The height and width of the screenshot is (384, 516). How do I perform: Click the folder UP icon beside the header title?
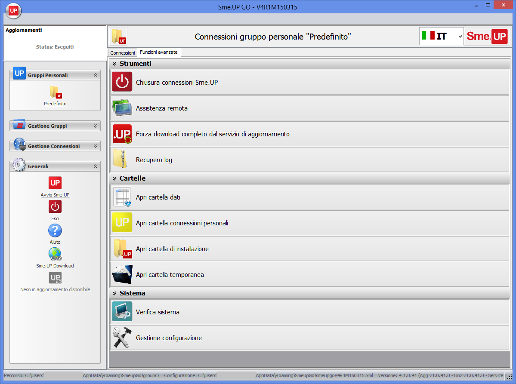coord(118,37)
